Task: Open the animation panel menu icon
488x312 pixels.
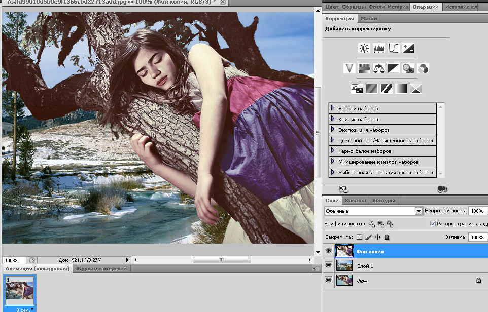Action: click(316, 268)
